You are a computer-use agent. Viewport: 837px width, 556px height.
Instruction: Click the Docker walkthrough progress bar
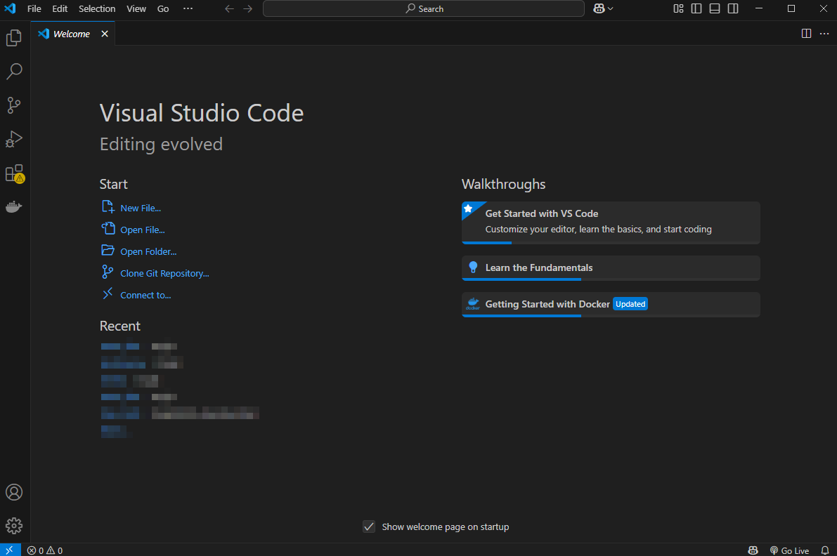point(611,316)
